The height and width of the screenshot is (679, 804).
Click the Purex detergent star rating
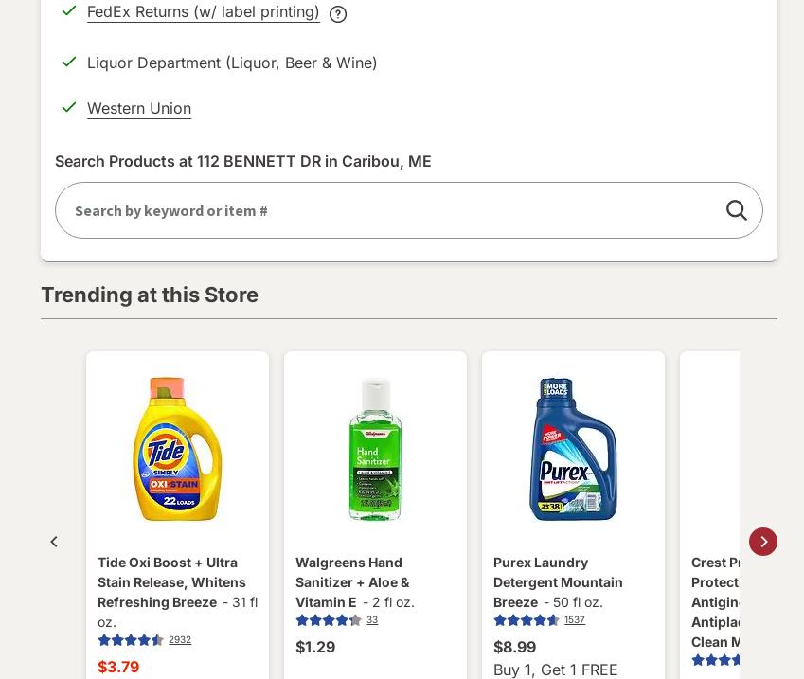(x=527, y=620)
